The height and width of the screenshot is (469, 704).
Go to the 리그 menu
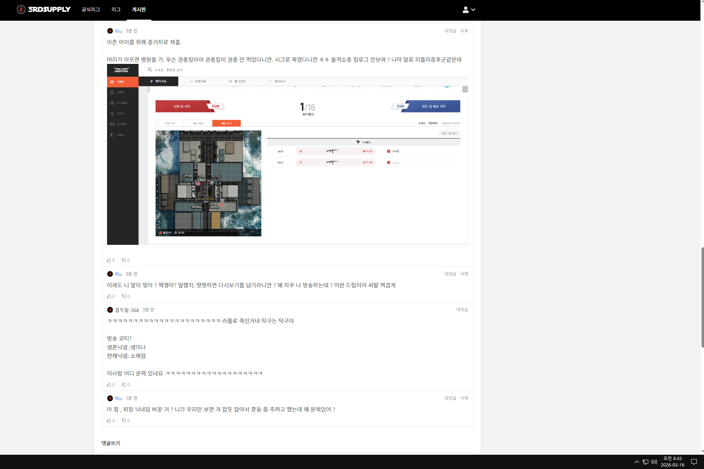pyautogui.click(x=116, y=10)
